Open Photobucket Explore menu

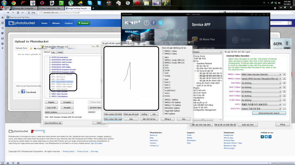coord(69,23)
